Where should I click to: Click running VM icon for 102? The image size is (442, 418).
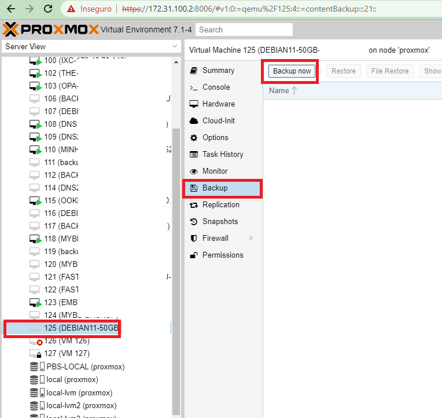(x=35, y=74)
